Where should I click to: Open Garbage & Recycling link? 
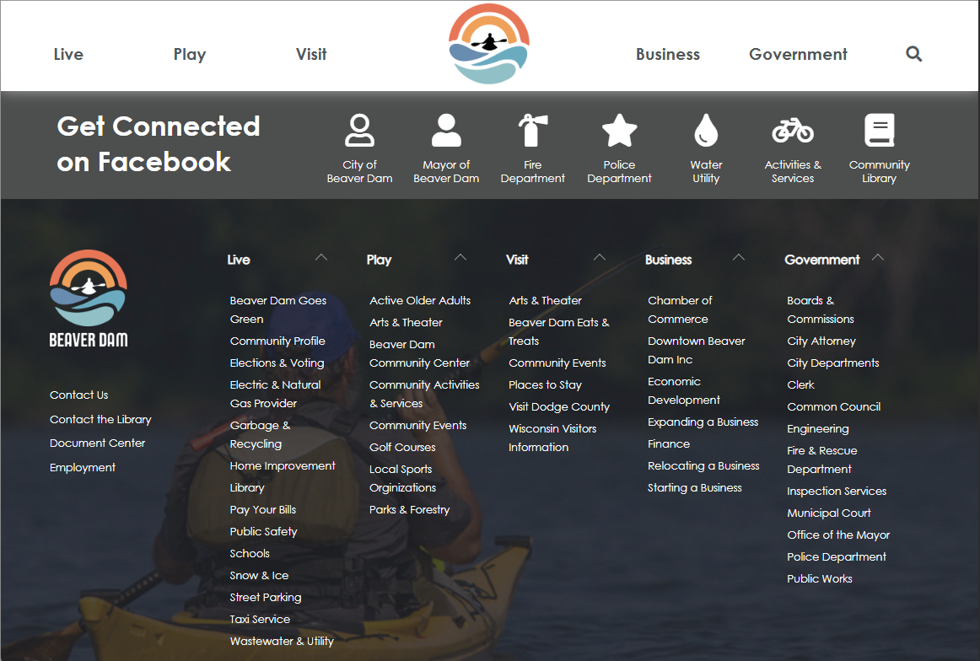click(260, 435)
